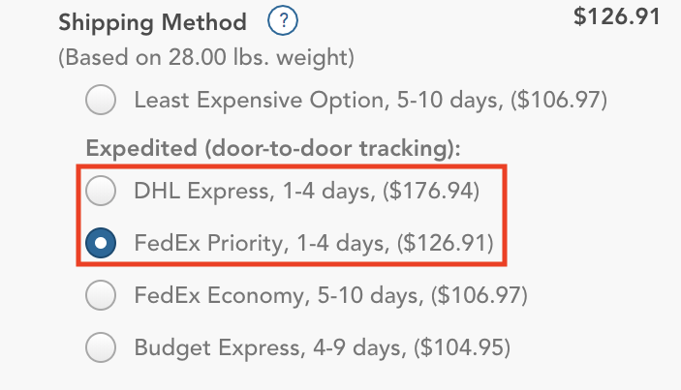681x390 pixels.
Task: Click the ($126.91) FedEx Priority price
Action: point(446,243)
